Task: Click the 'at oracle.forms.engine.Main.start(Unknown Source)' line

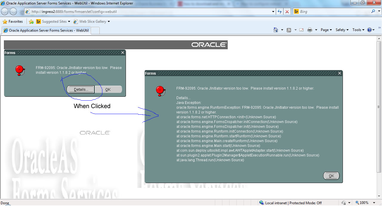Action: (218, 146)
